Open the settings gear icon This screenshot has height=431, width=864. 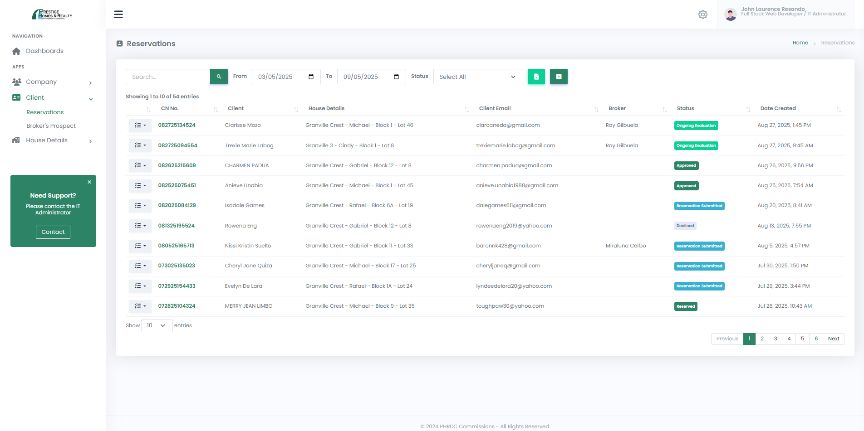point(702,15)
